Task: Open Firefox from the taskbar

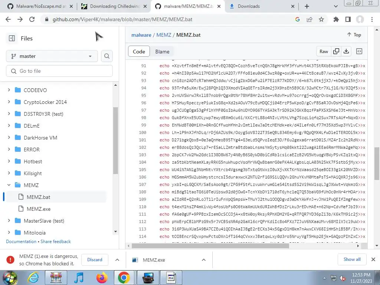Action: click(102, 278)
